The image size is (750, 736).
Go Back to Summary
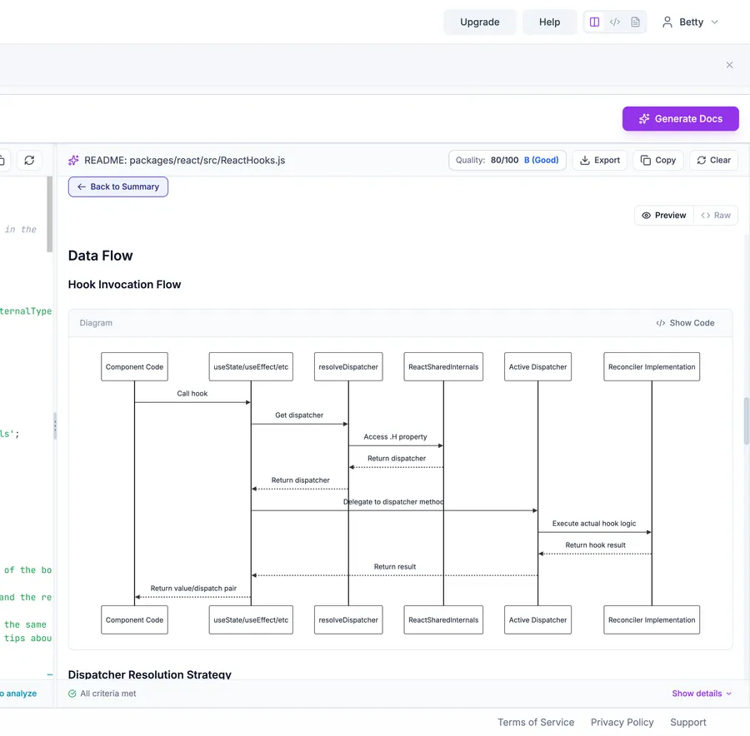(118, 186)
